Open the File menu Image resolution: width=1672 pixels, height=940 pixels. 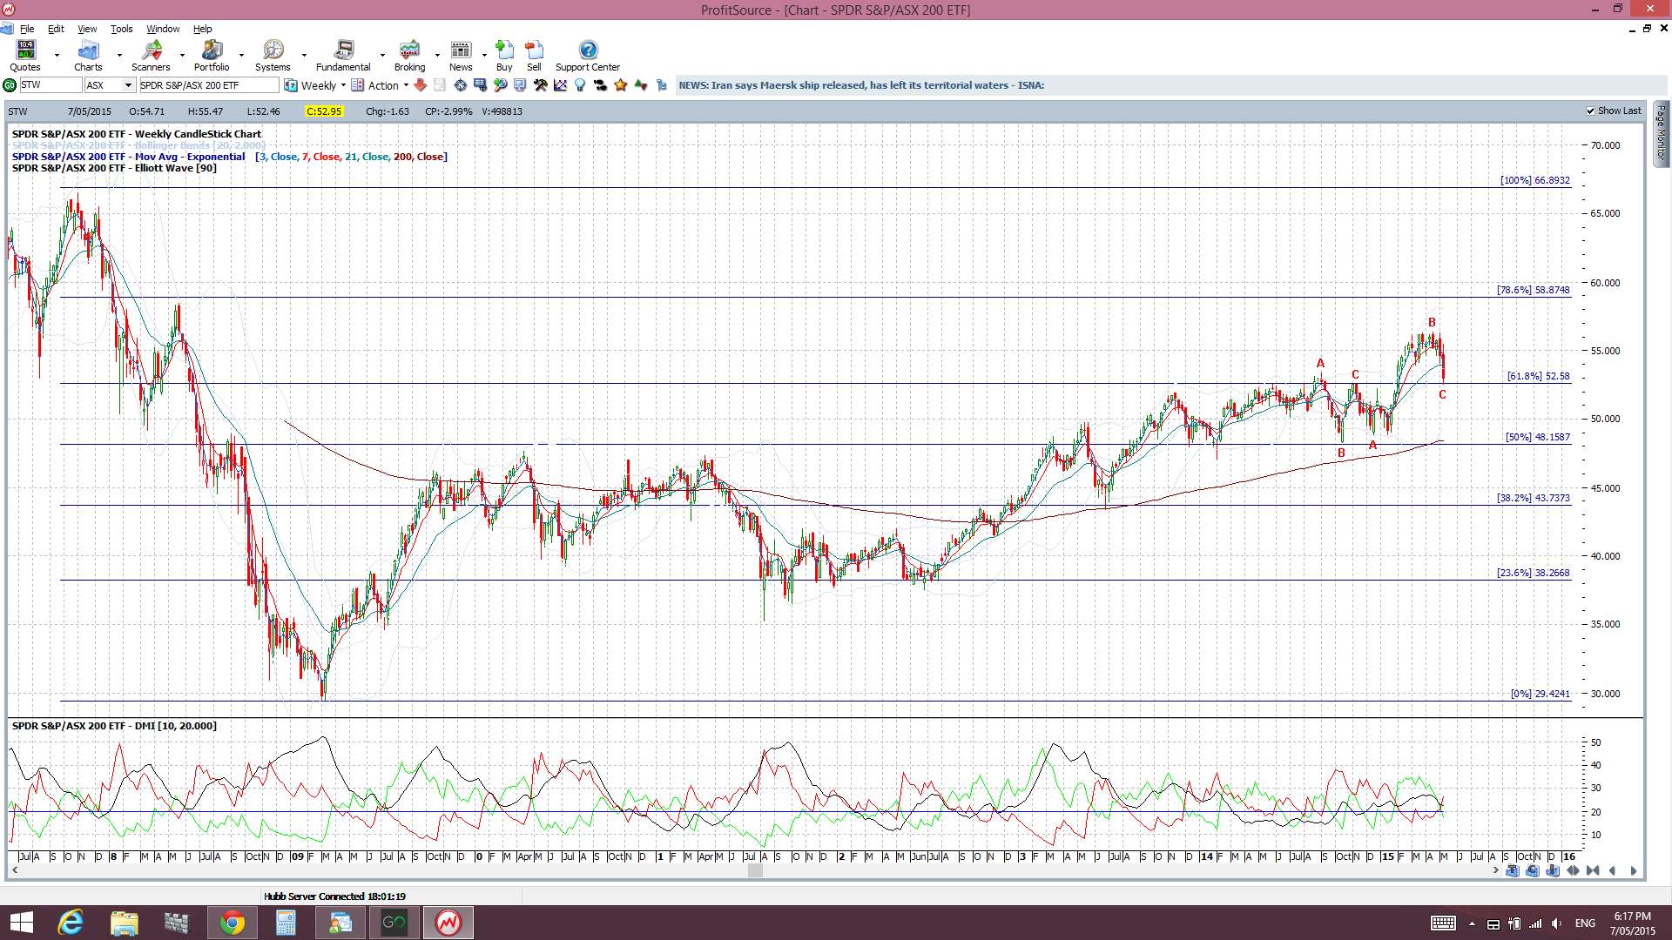point(27,29)
